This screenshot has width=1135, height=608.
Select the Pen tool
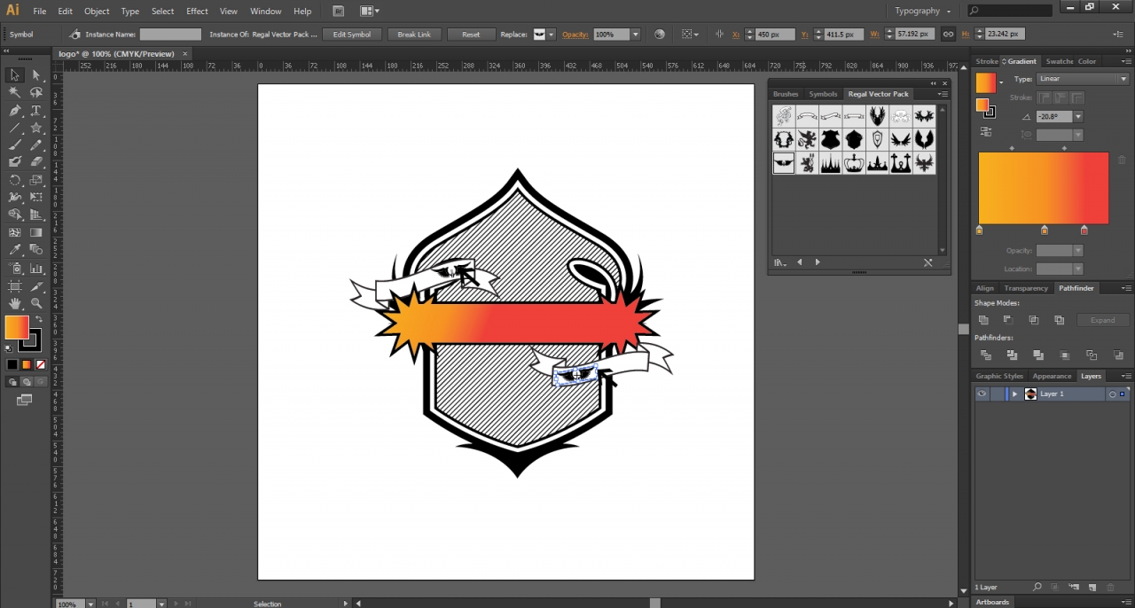click(x=15, y=111)
